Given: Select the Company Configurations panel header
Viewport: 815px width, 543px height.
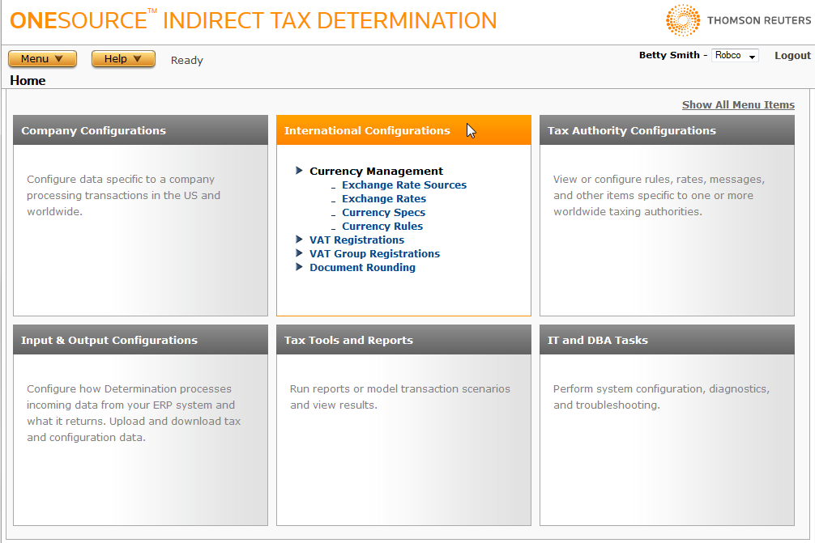Looking at the screenshot, I should [x=140, y=130].
